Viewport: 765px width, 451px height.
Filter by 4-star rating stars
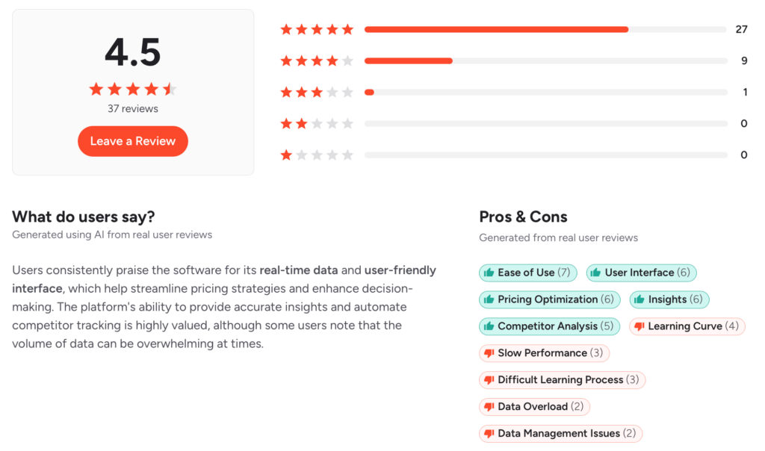317,61
